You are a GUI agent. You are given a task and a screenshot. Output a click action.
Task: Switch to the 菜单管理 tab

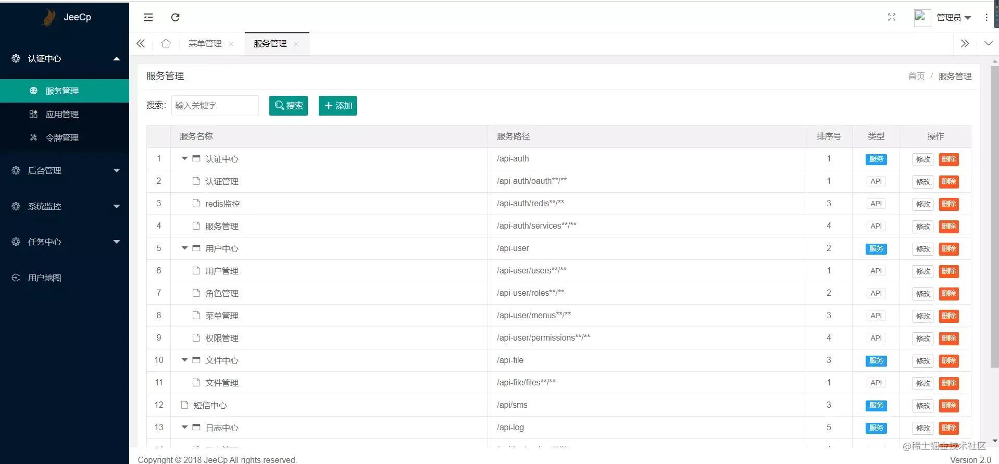tap(205, 44)
